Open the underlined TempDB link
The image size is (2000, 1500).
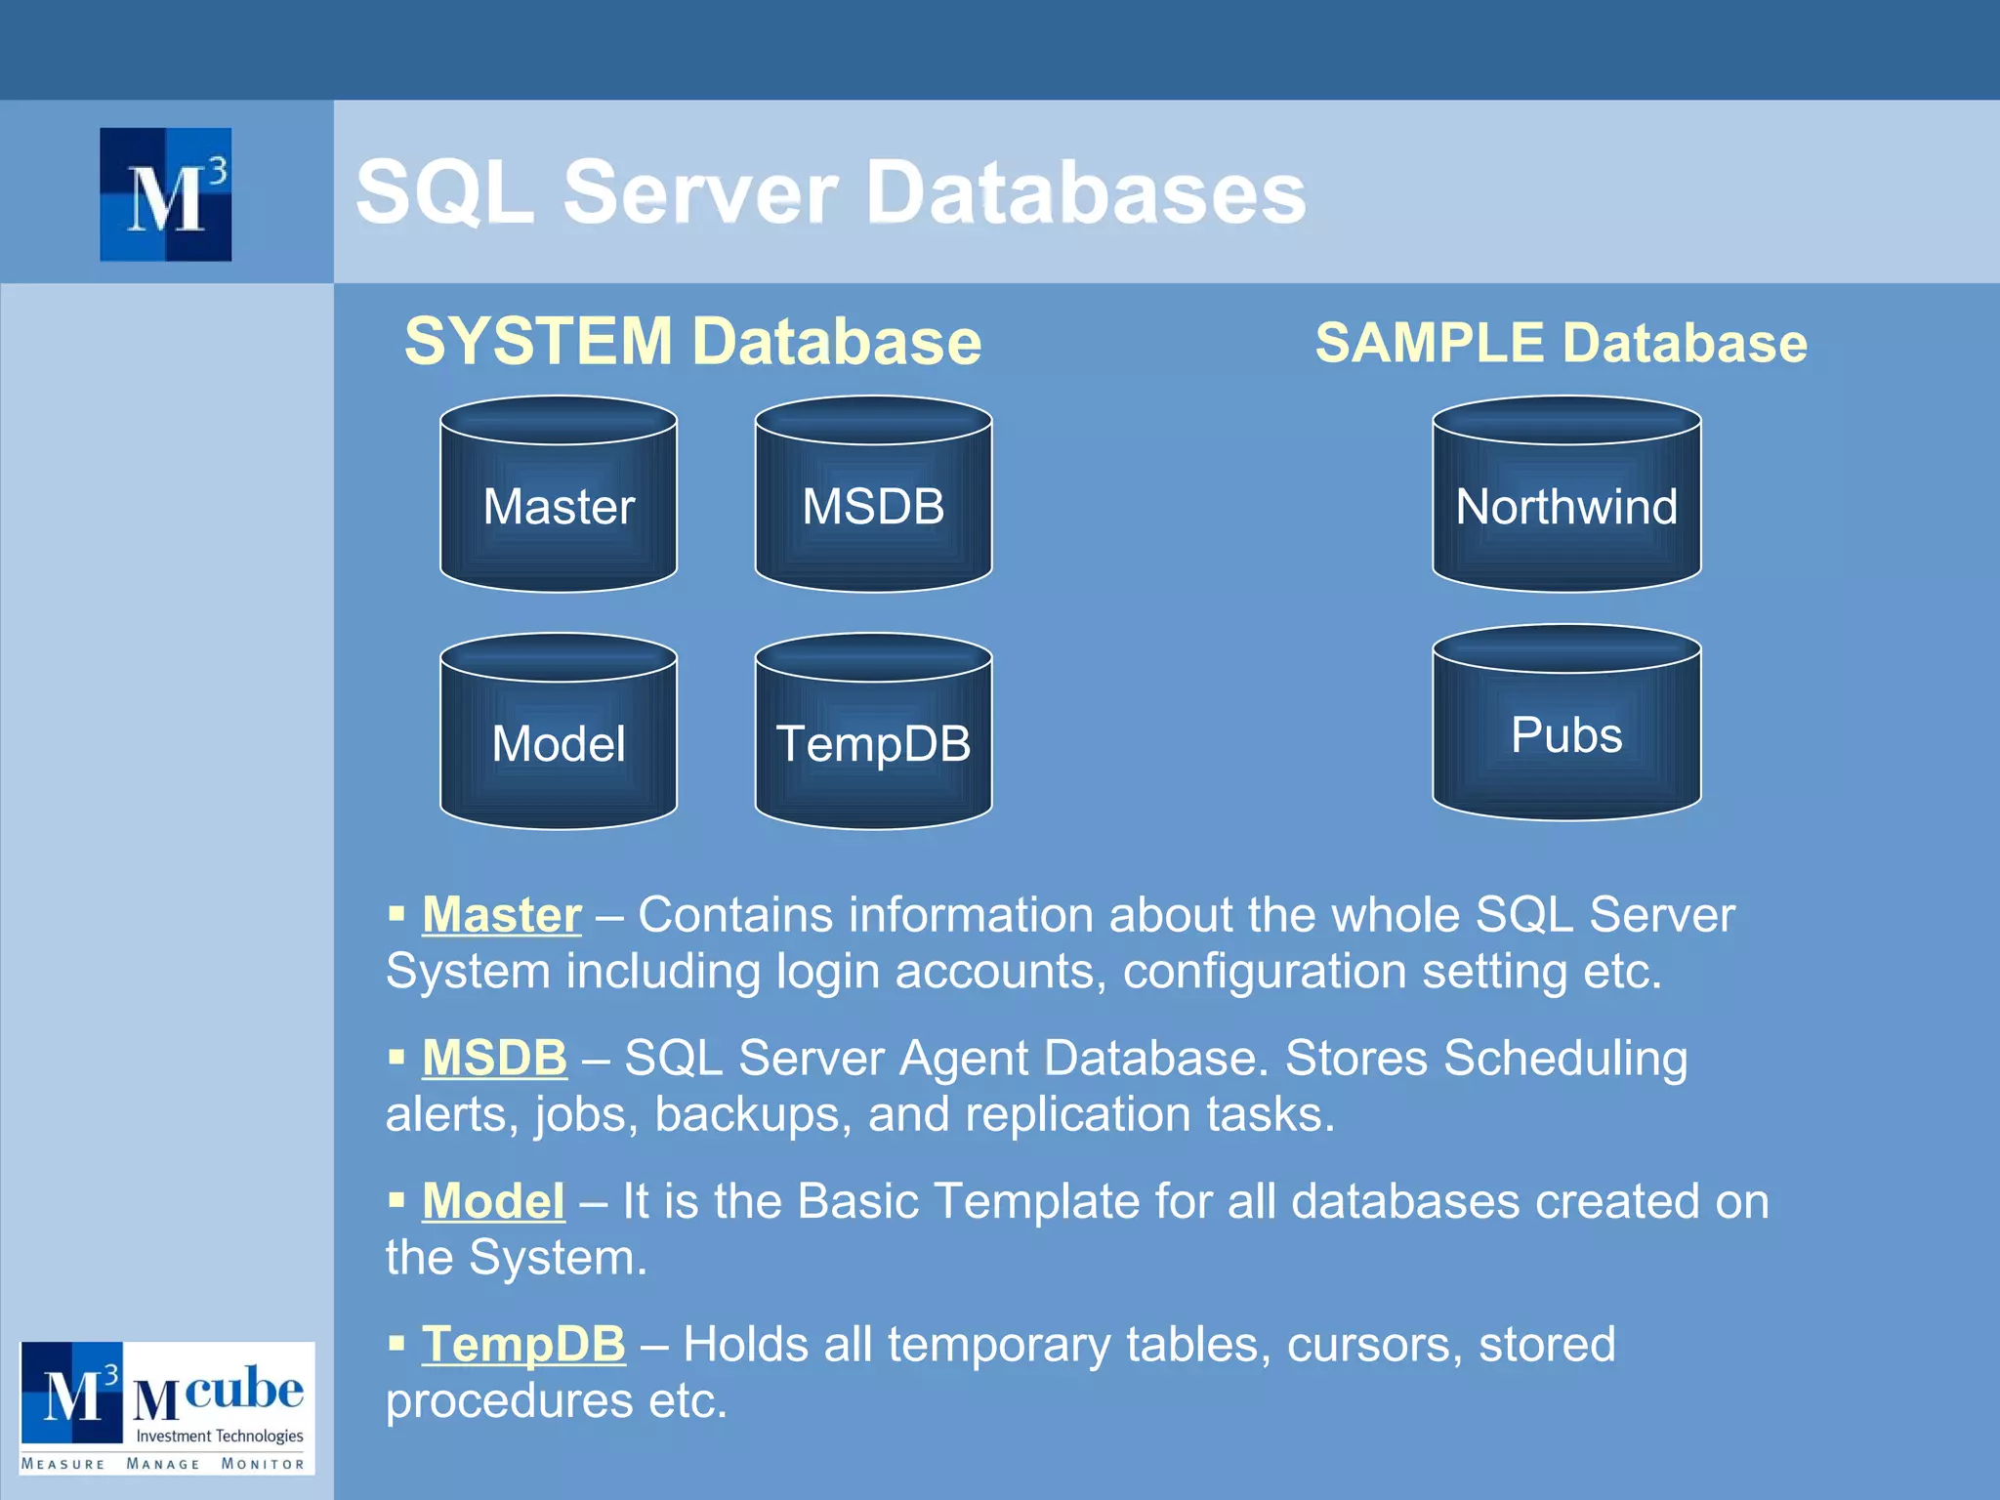(x=523, y=1345)
